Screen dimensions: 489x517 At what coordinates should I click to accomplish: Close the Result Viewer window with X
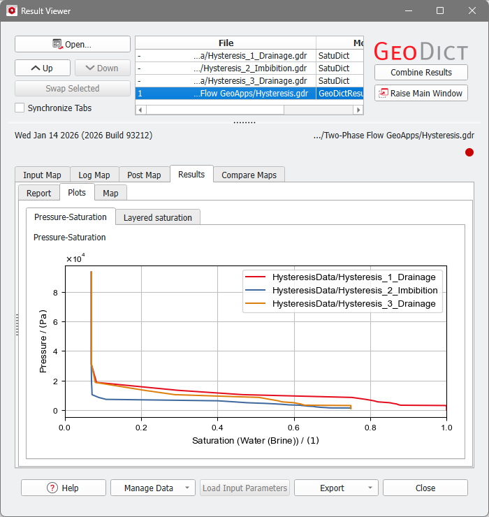(472, 11)
